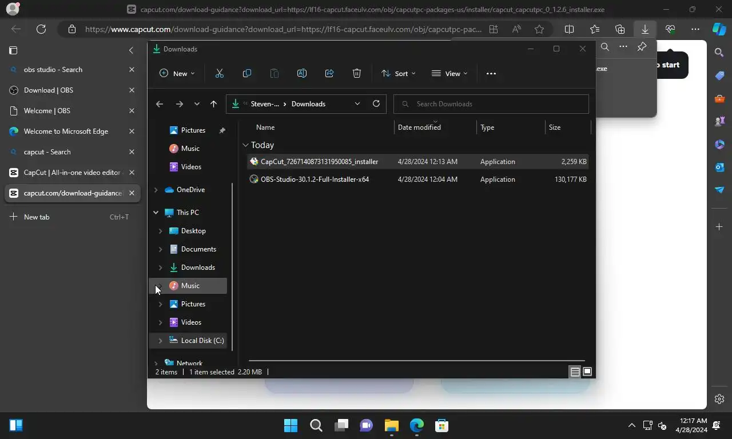
Task: Click the Copy icon in Explorer toolbar
Action: point(247,73)
